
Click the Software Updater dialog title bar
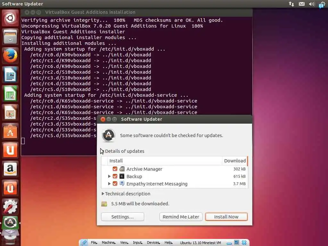point(175,119)
